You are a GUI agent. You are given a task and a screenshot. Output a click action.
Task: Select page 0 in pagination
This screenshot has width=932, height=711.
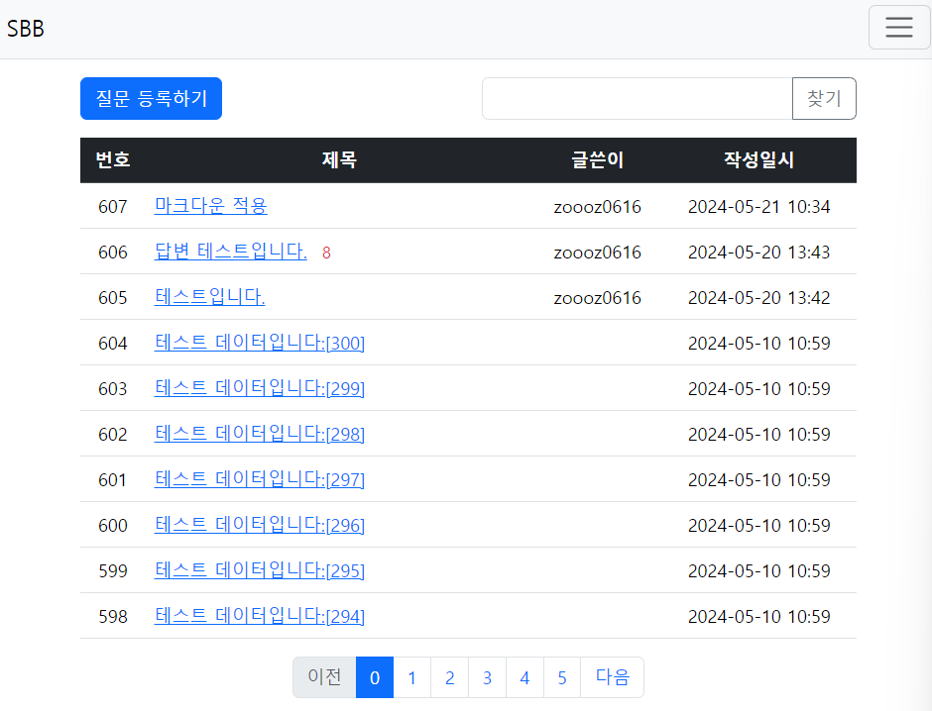375,677
